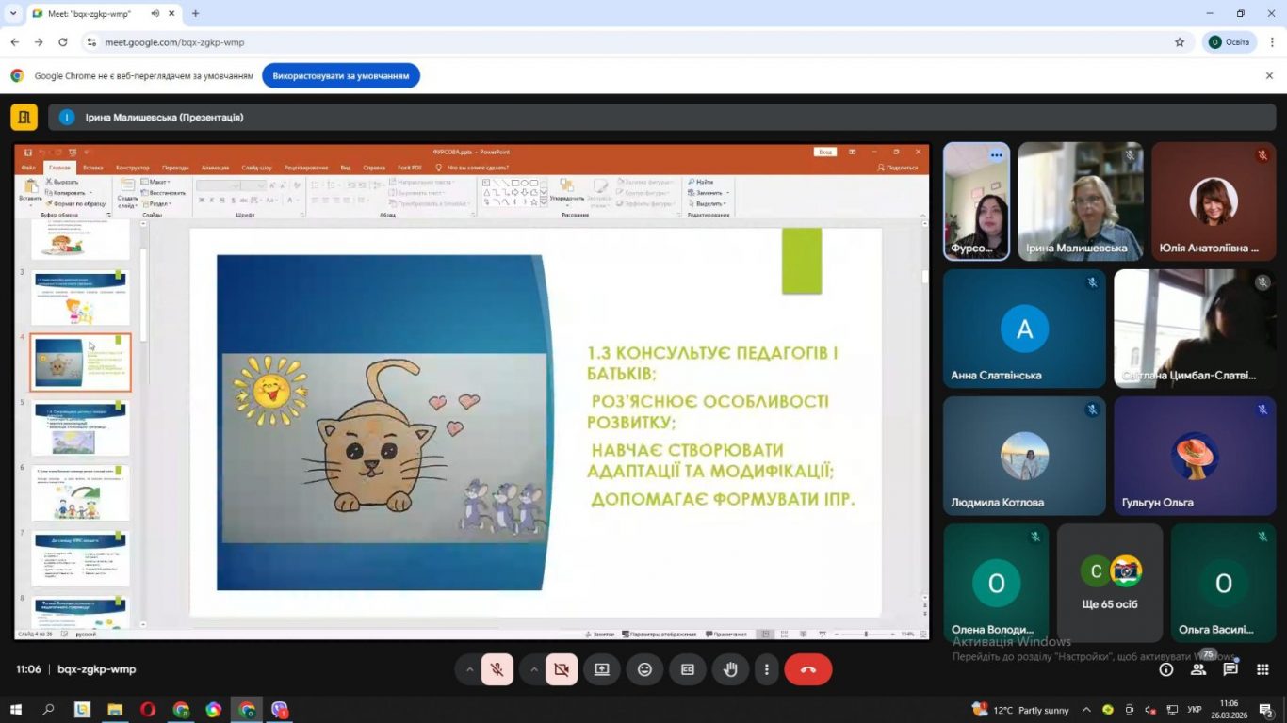1287x723 pixels.
Task: Raise hand using the hand icon
Action: [730, 669]
